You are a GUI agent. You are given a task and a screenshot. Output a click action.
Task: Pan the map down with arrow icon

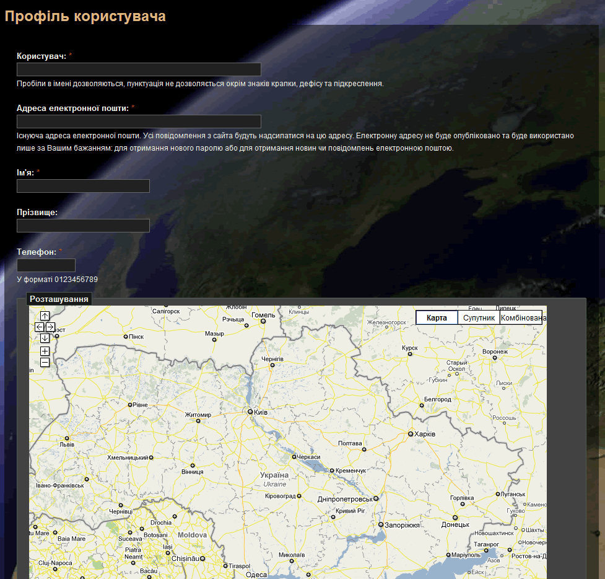click(45, 338)
